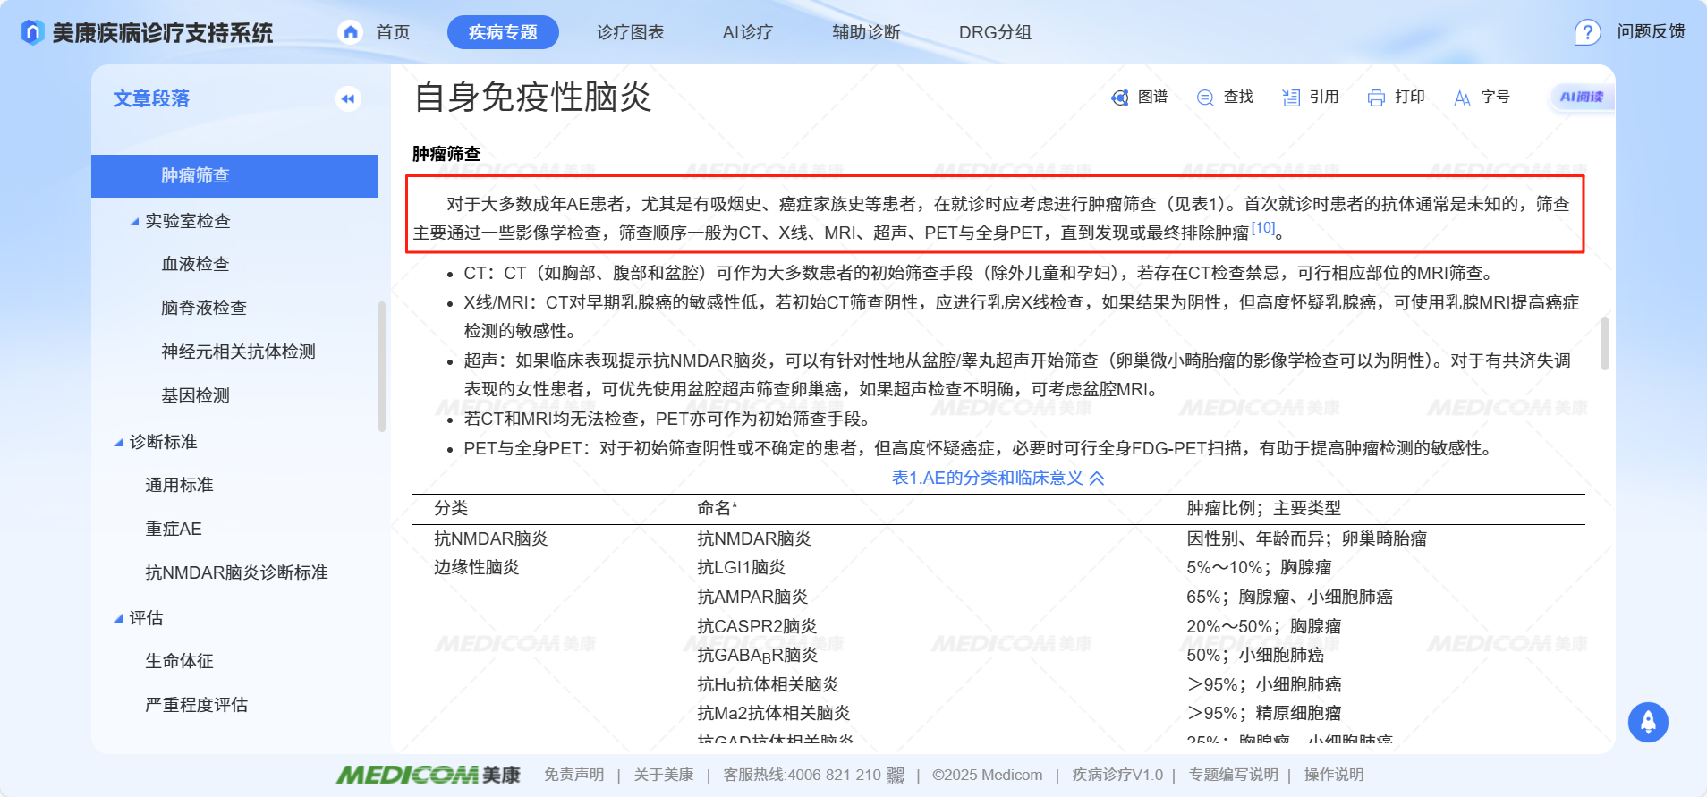The height and width of the screenshot is (797, 1707).
Task: Select 脑脊液检查 in the outline
Action: coord(204,308)
